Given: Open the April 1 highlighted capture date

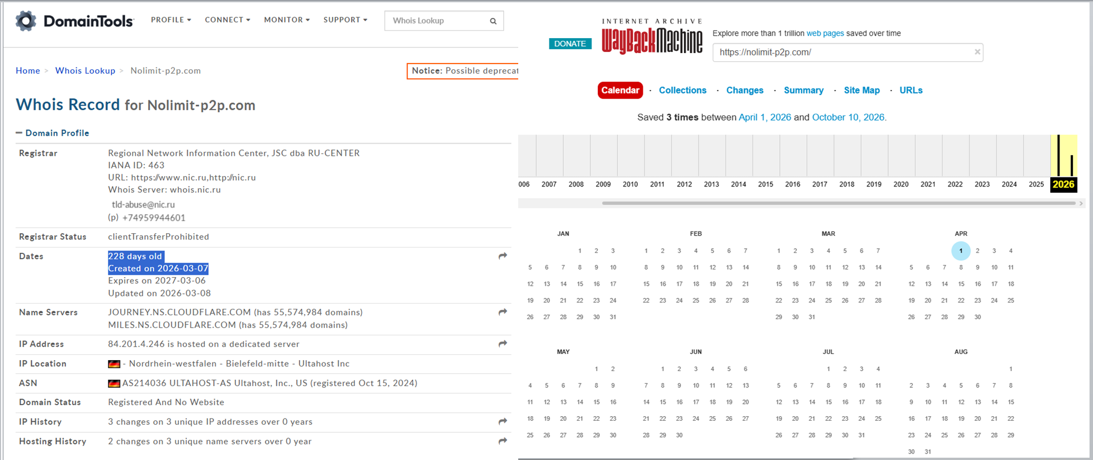Looking at the screenshot, I should (x=961, y=250).
